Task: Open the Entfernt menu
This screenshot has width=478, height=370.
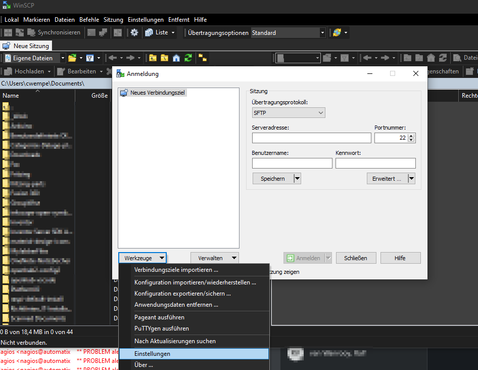Action: [x=179, y=20]
